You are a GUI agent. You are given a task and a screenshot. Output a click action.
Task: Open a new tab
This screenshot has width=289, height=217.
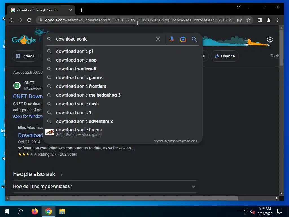(x=81, y=10)
